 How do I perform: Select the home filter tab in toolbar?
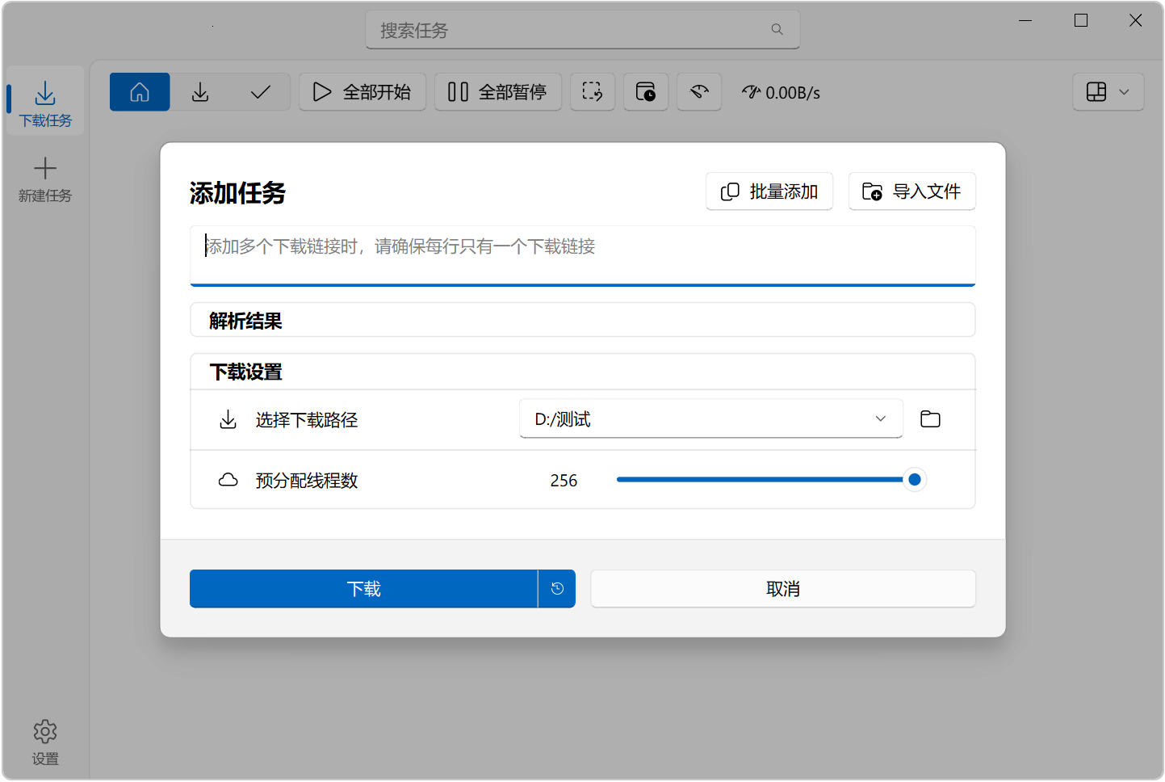pos(140,92)
